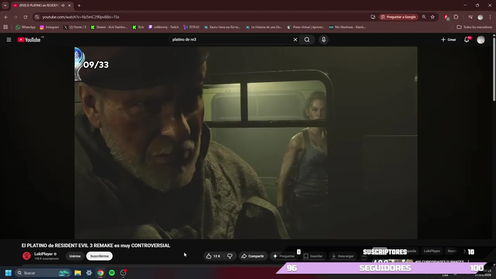Open the Chrome three-dot menu
This screenshot has width=496, height=279.
pos(490,17)
